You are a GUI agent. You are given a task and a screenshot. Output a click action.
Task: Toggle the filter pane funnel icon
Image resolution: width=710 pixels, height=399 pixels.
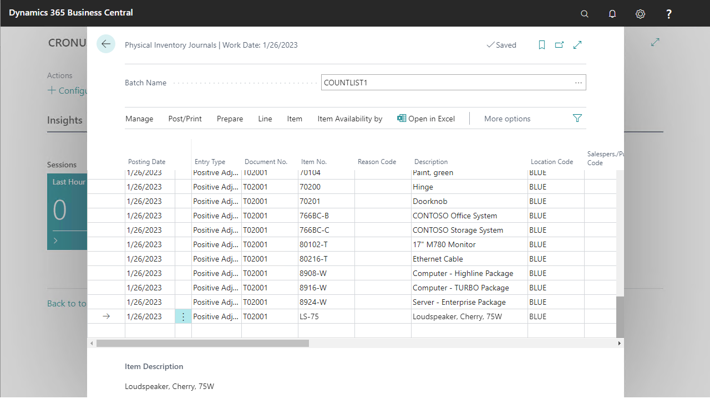tap(577, 118)
